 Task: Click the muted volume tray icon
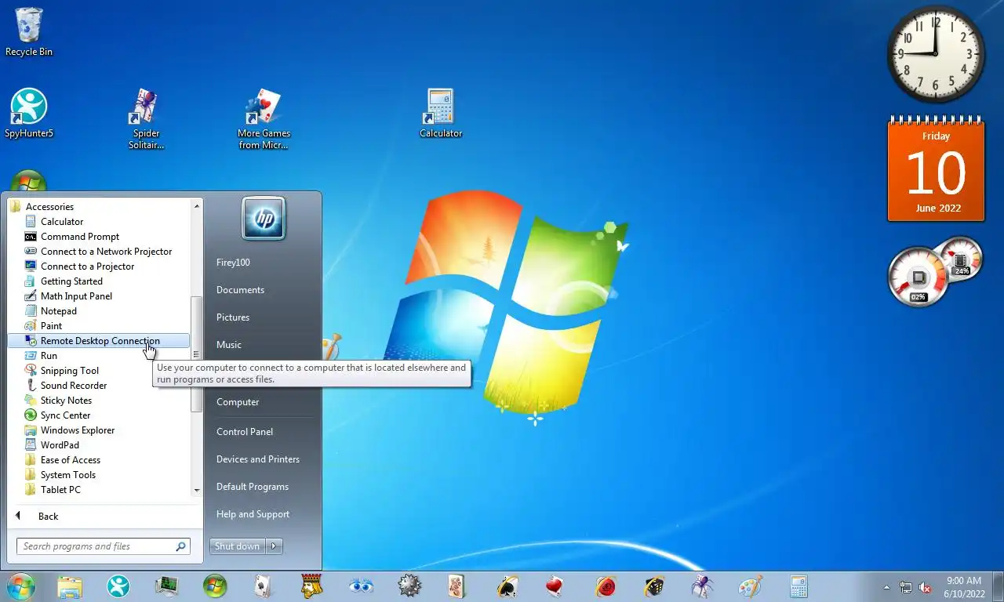[926, 587]
